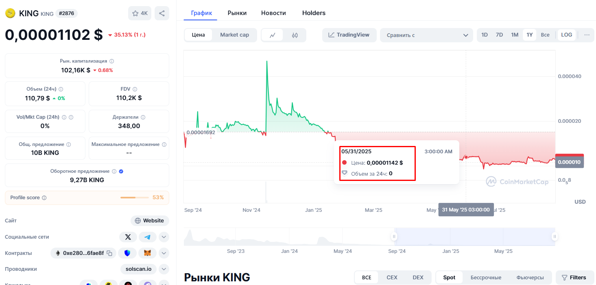
Task: Visit the project Website
Action: (x=150, y=221)
